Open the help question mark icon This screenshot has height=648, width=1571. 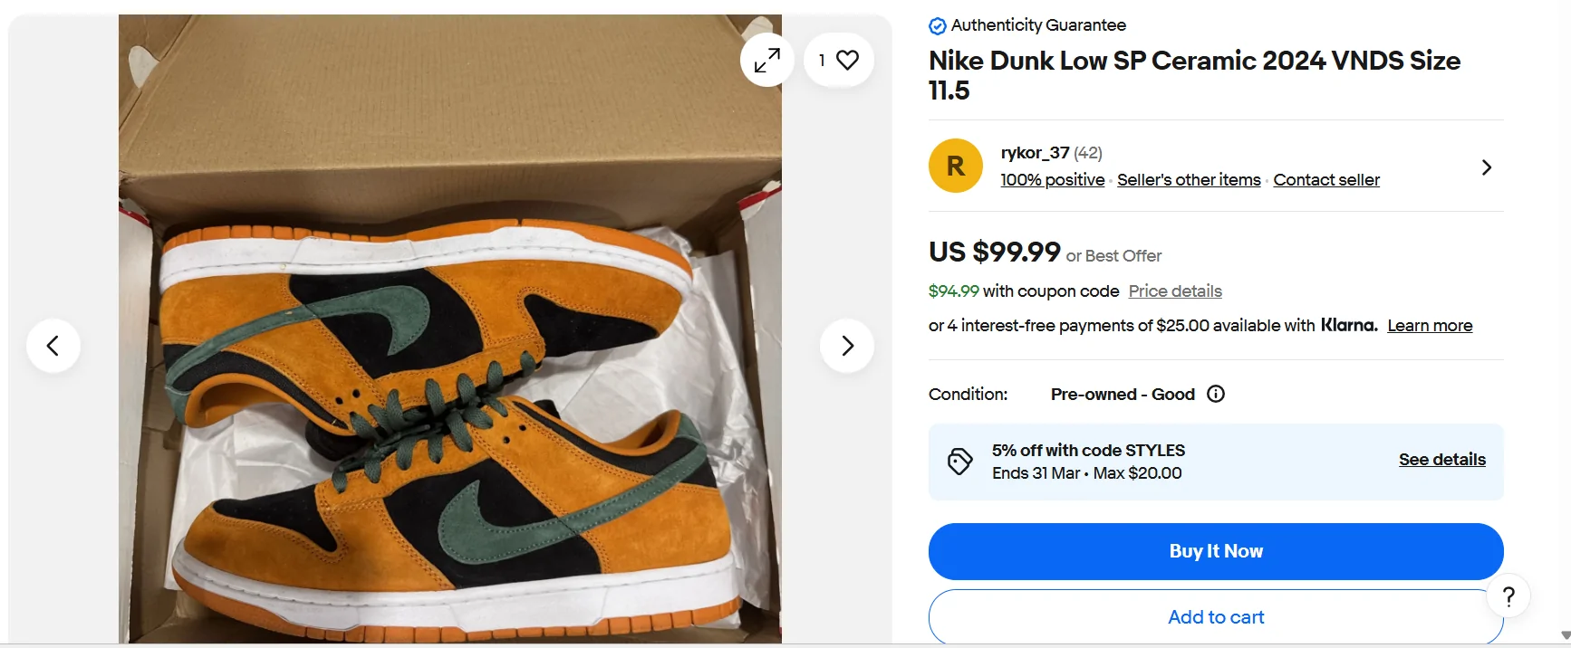[1508, 595]
